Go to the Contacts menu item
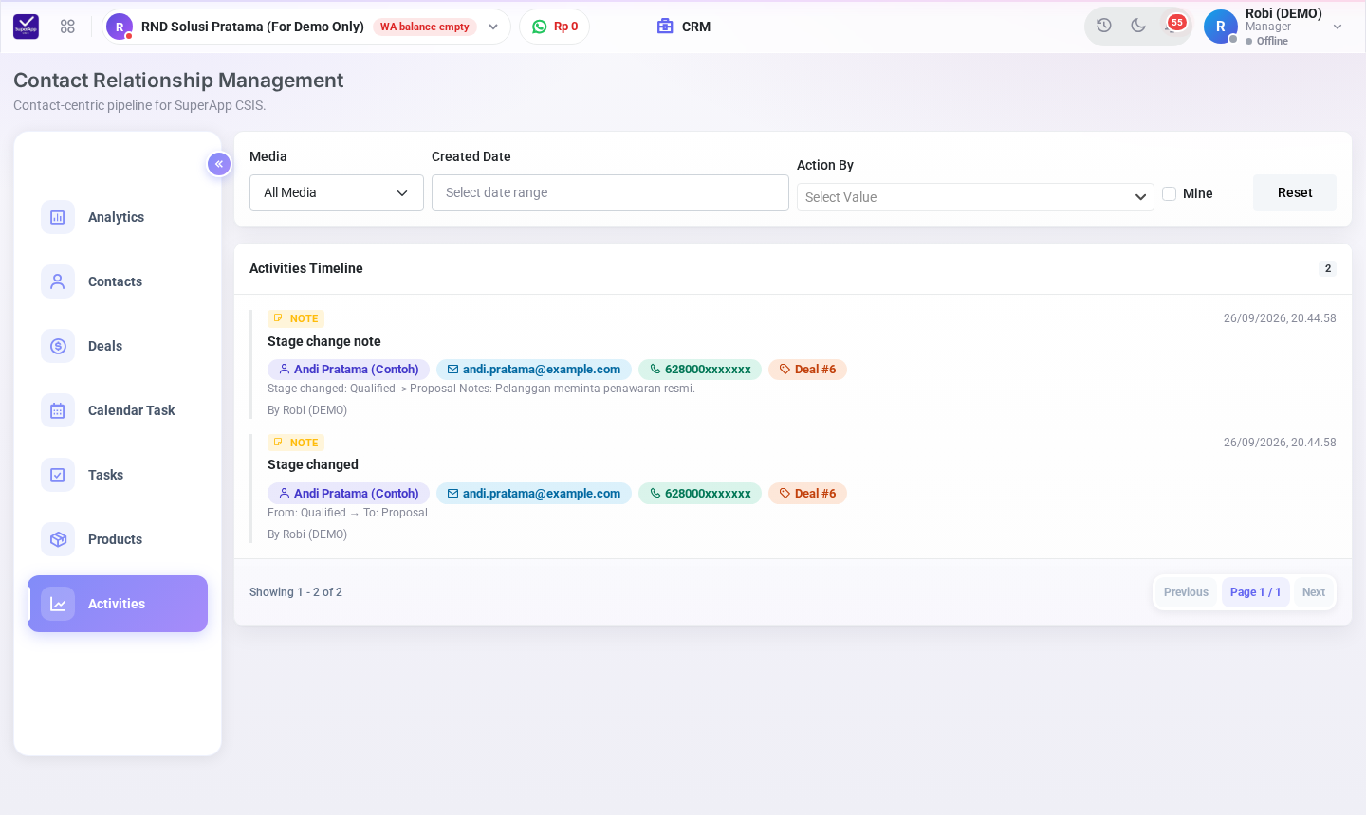 [118, 281]
